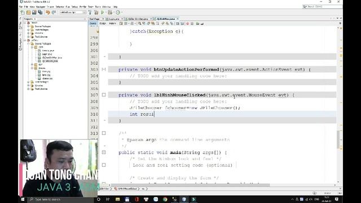
Task: Switch to the Design view button
Action: tap(103, 24)
